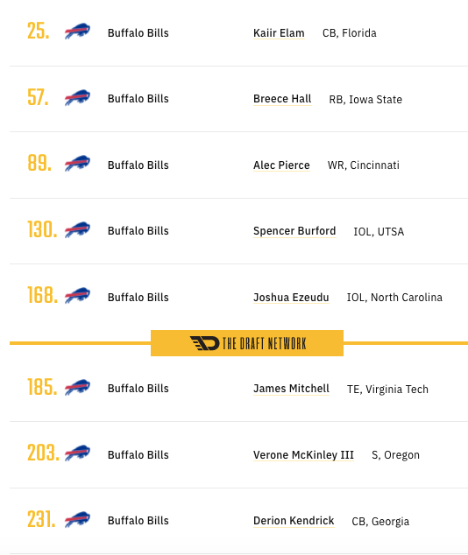Open Derion Kendrick player link
Viewport: 468px width, 555px height.
[294, 521]
